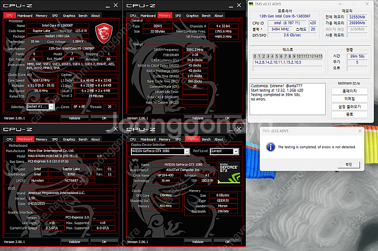378x251 pixels.
Task: Open Graphics tab in Memory-tab CPU-Z window
Action: click(192, 16)
